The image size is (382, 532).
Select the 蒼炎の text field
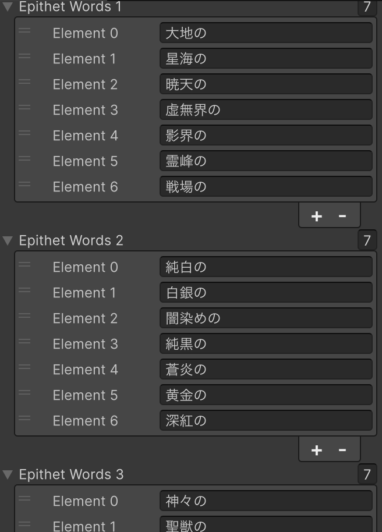tap(266, 370)
